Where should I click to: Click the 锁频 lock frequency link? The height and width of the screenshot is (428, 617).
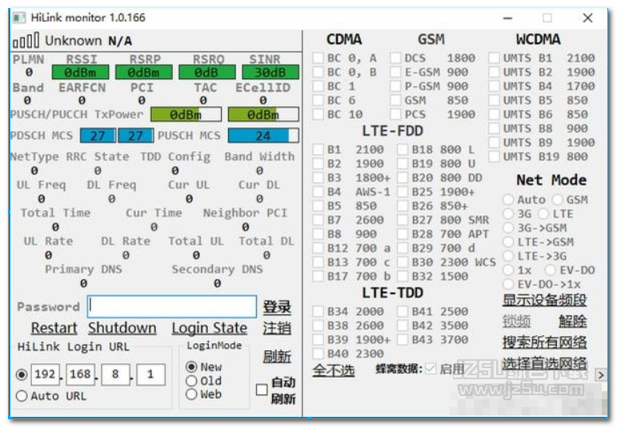516,322
